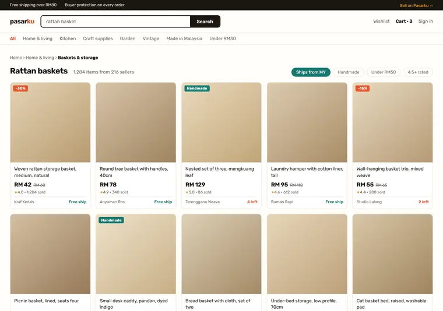The height and width of the screenshot is (311, 443).
Task: Click Free ship on Rumah Rapi card
Action: (x=334, y=202)
